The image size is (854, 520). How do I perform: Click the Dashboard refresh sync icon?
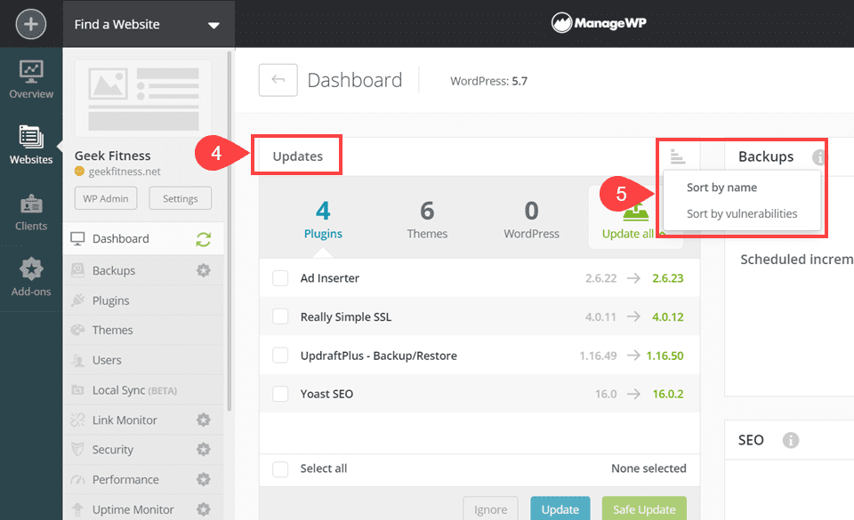[x=203, y=239]
